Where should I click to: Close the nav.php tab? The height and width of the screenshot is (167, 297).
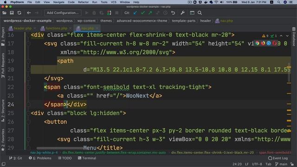(x=97, y=28)
